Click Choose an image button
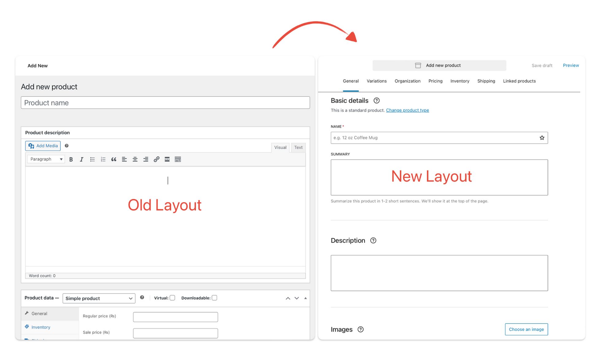 526,329
